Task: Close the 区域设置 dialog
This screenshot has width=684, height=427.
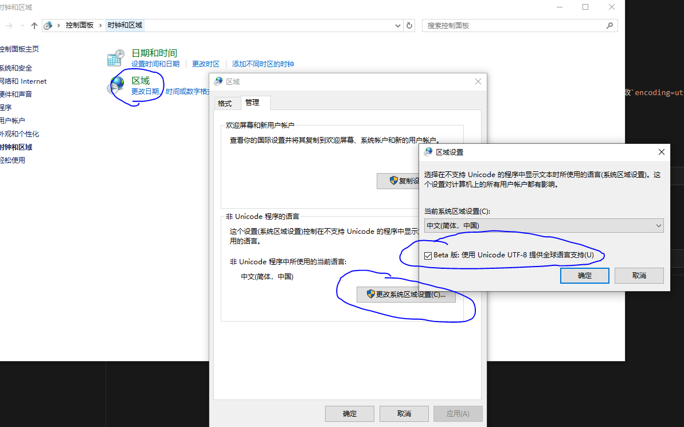Action: click(x=661, y=152)
